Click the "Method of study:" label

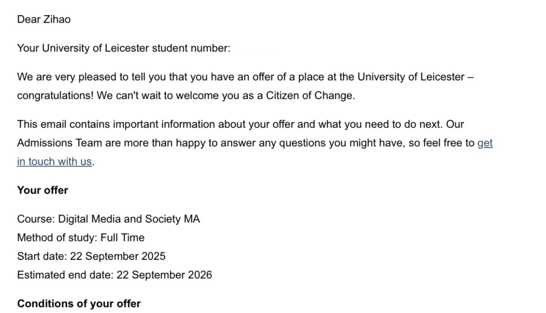pos(57,238)
